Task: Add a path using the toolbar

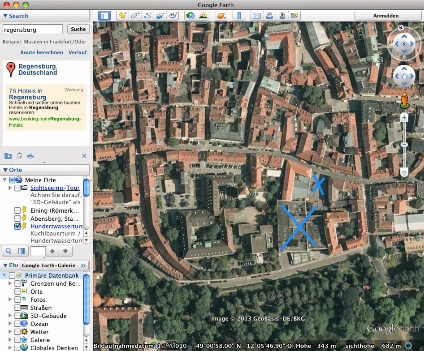Action: (x=147, y=16)
